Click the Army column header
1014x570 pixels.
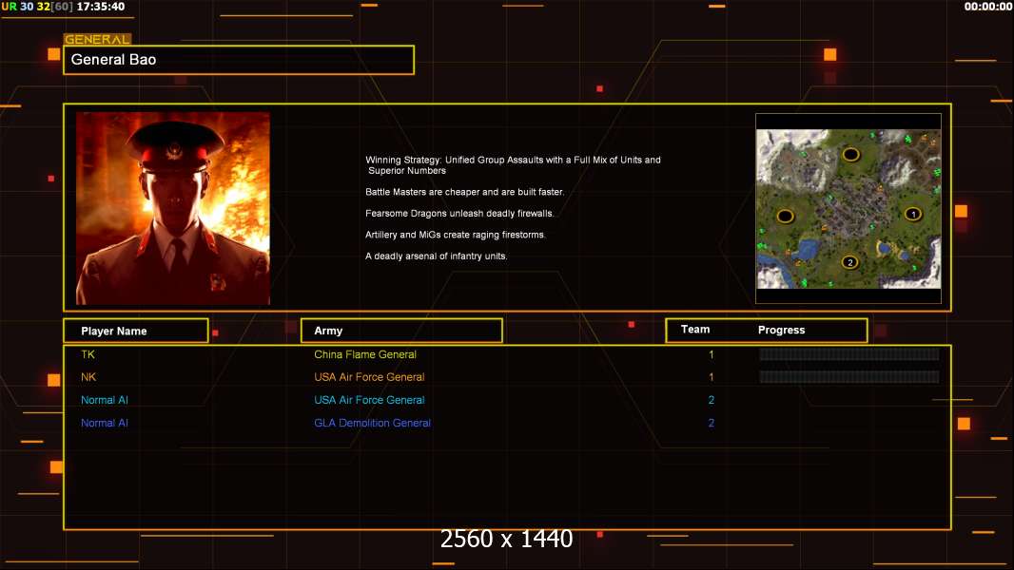401,331
